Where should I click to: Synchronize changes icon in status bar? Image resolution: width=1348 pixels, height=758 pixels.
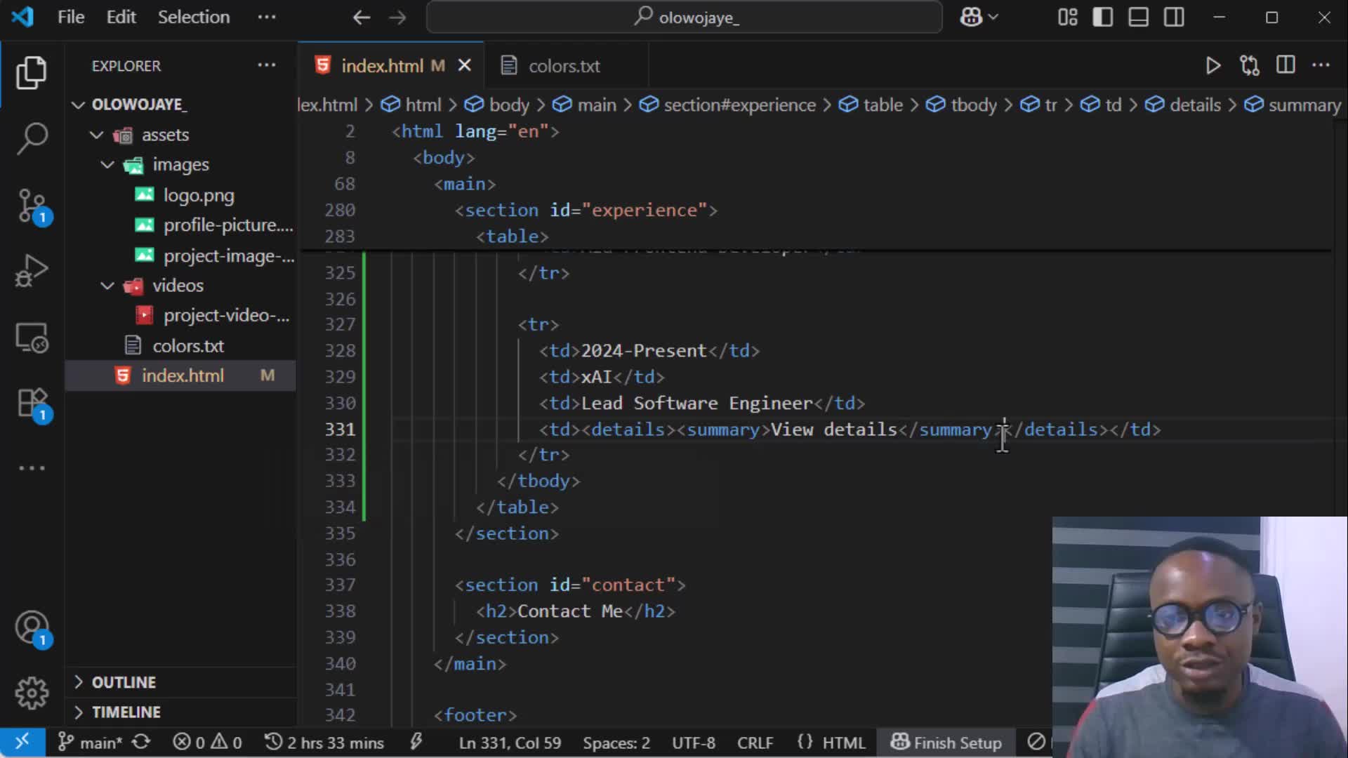[141, 742]
